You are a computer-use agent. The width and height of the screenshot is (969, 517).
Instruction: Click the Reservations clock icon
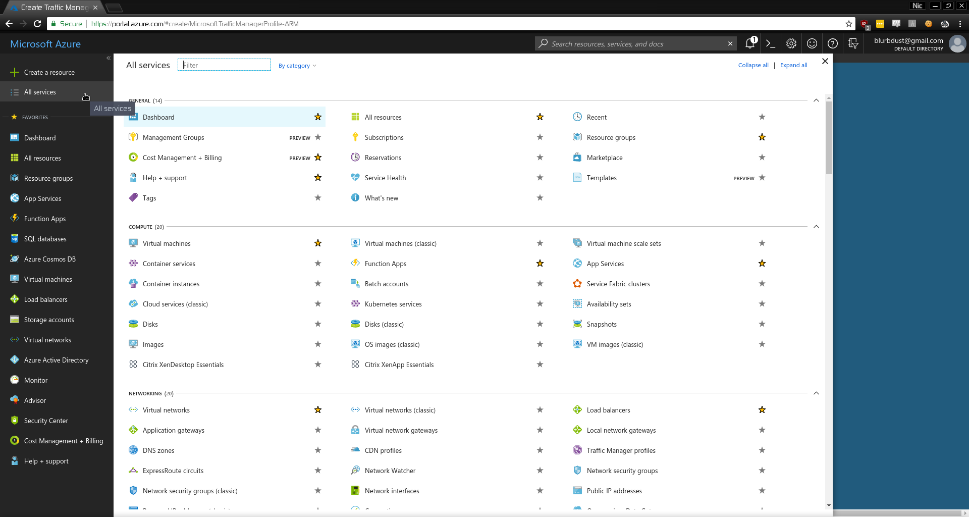click(x=355, y=157)
